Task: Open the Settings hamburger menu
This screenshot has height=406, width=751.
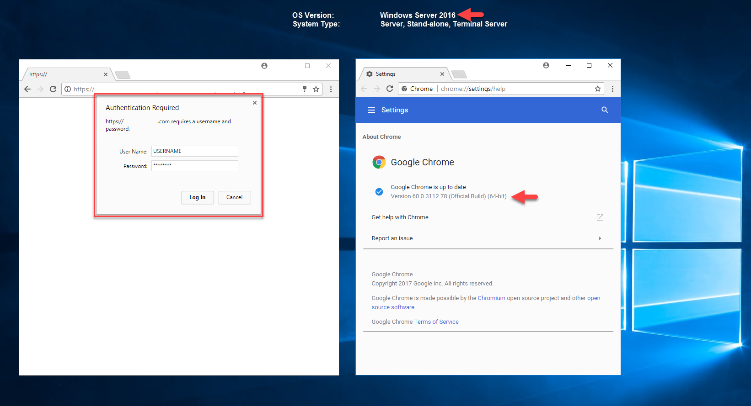Action: click(x=371, y=110)
